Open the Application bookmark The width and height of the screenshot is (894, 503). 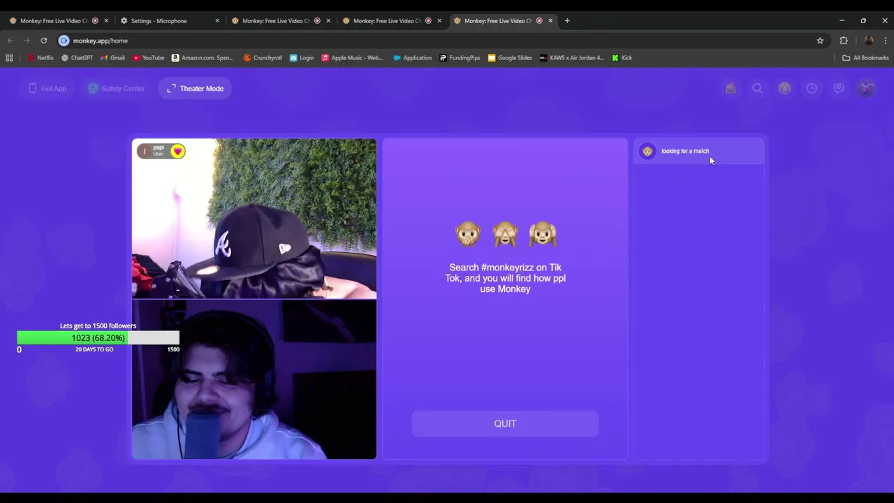coord(412,58)
